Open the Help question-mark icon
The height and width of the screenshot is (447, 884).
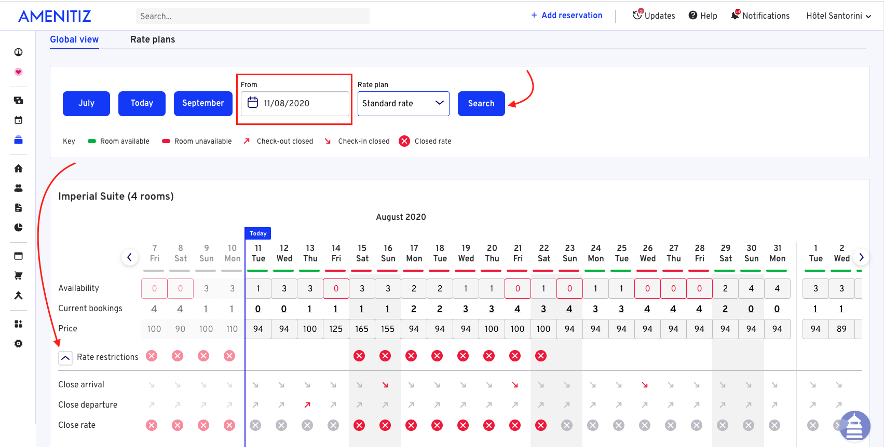693,16
